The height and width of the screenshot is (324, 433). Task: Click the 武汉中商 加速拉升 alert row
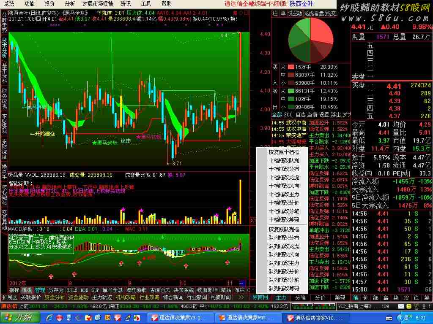(311, 123)
